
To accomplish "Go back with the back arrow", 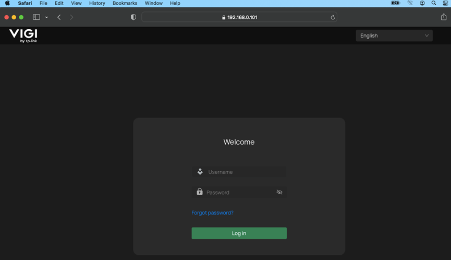I will click(59, 17).
